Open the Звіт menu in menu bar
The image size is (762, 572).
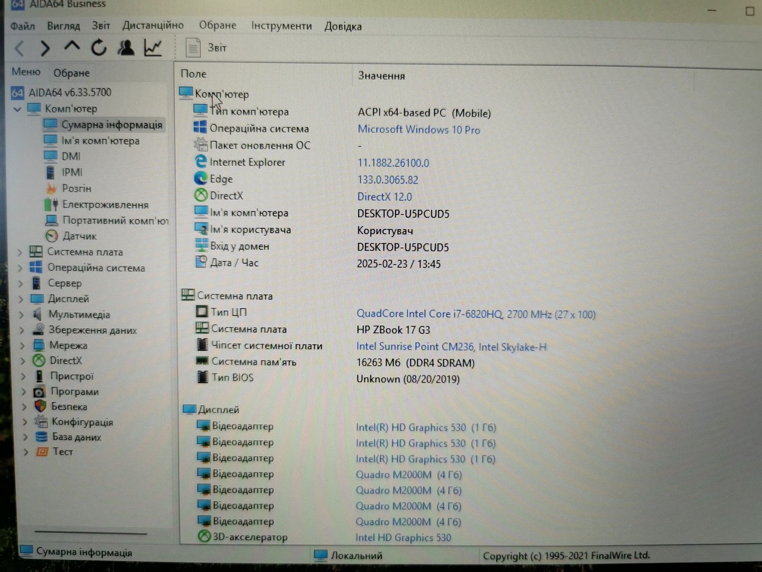tap(101, 26)
